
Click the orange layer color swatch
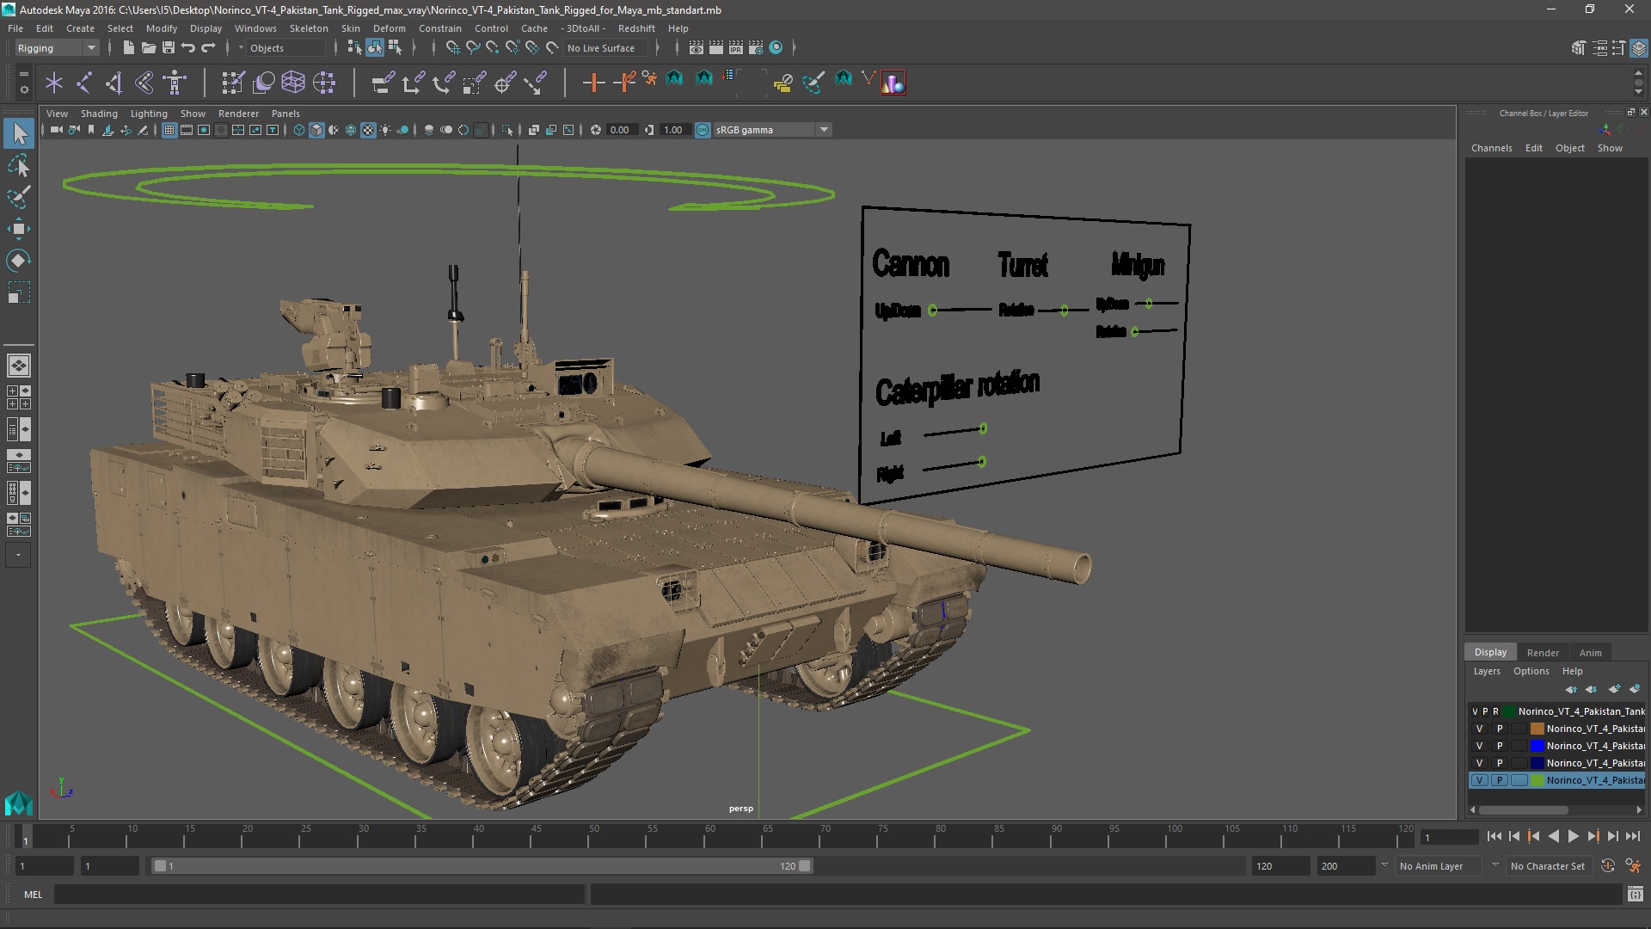[1537, 729]
